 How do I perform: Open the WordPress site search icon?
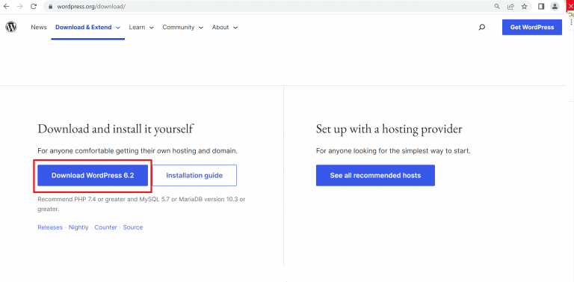(x=482, y=27)
